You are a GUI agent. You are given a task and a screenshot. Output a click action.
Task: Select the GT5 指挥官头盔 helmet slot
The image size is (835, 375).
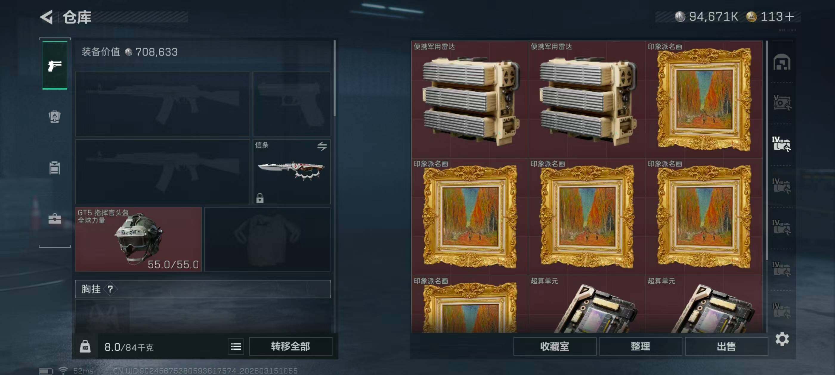tap(138, 239)
